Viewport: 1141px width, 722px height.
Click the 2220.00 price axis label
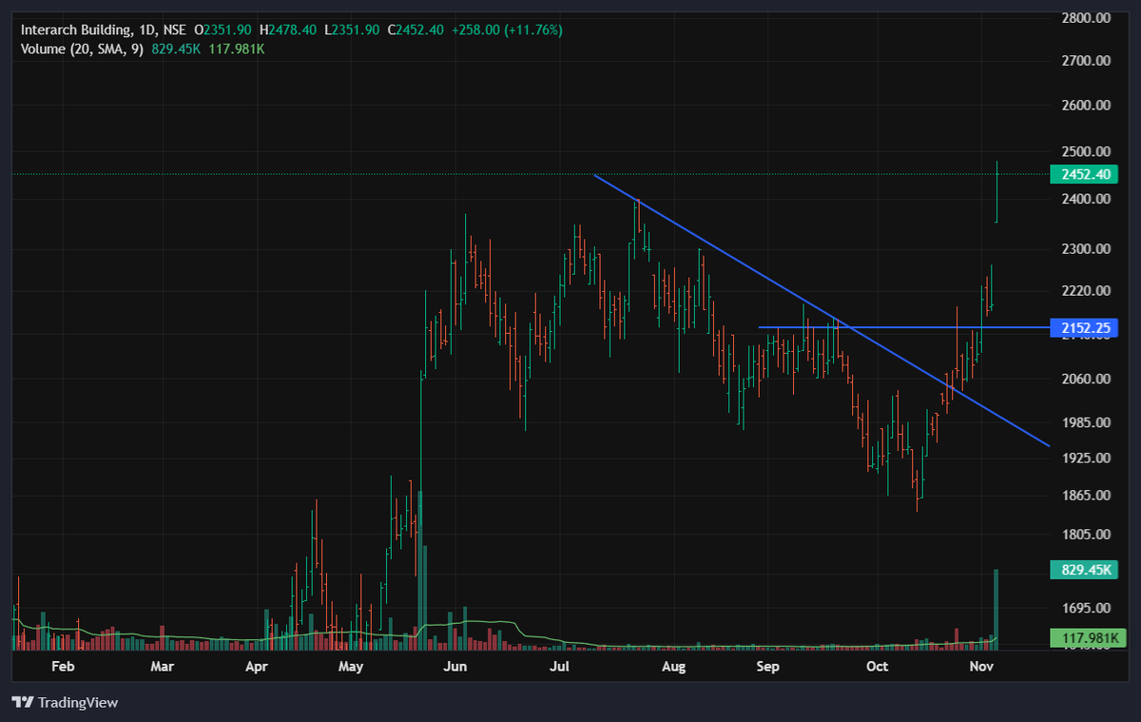click(1086, 290)
